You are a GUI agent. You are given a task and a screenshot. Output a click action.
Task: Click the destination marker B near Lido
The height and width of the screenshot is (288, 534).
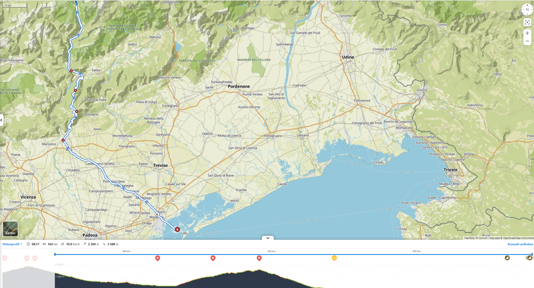pos(177,229)
